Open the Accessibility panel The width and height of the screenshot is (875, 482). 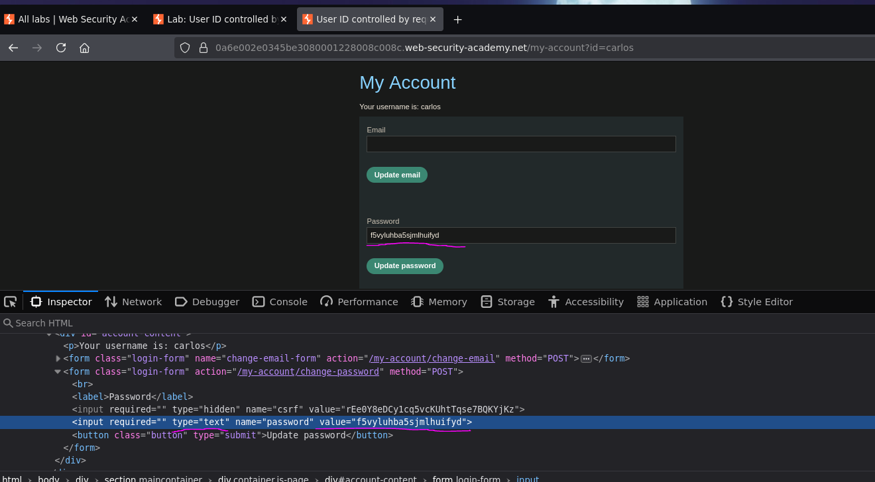click(586, 302)
